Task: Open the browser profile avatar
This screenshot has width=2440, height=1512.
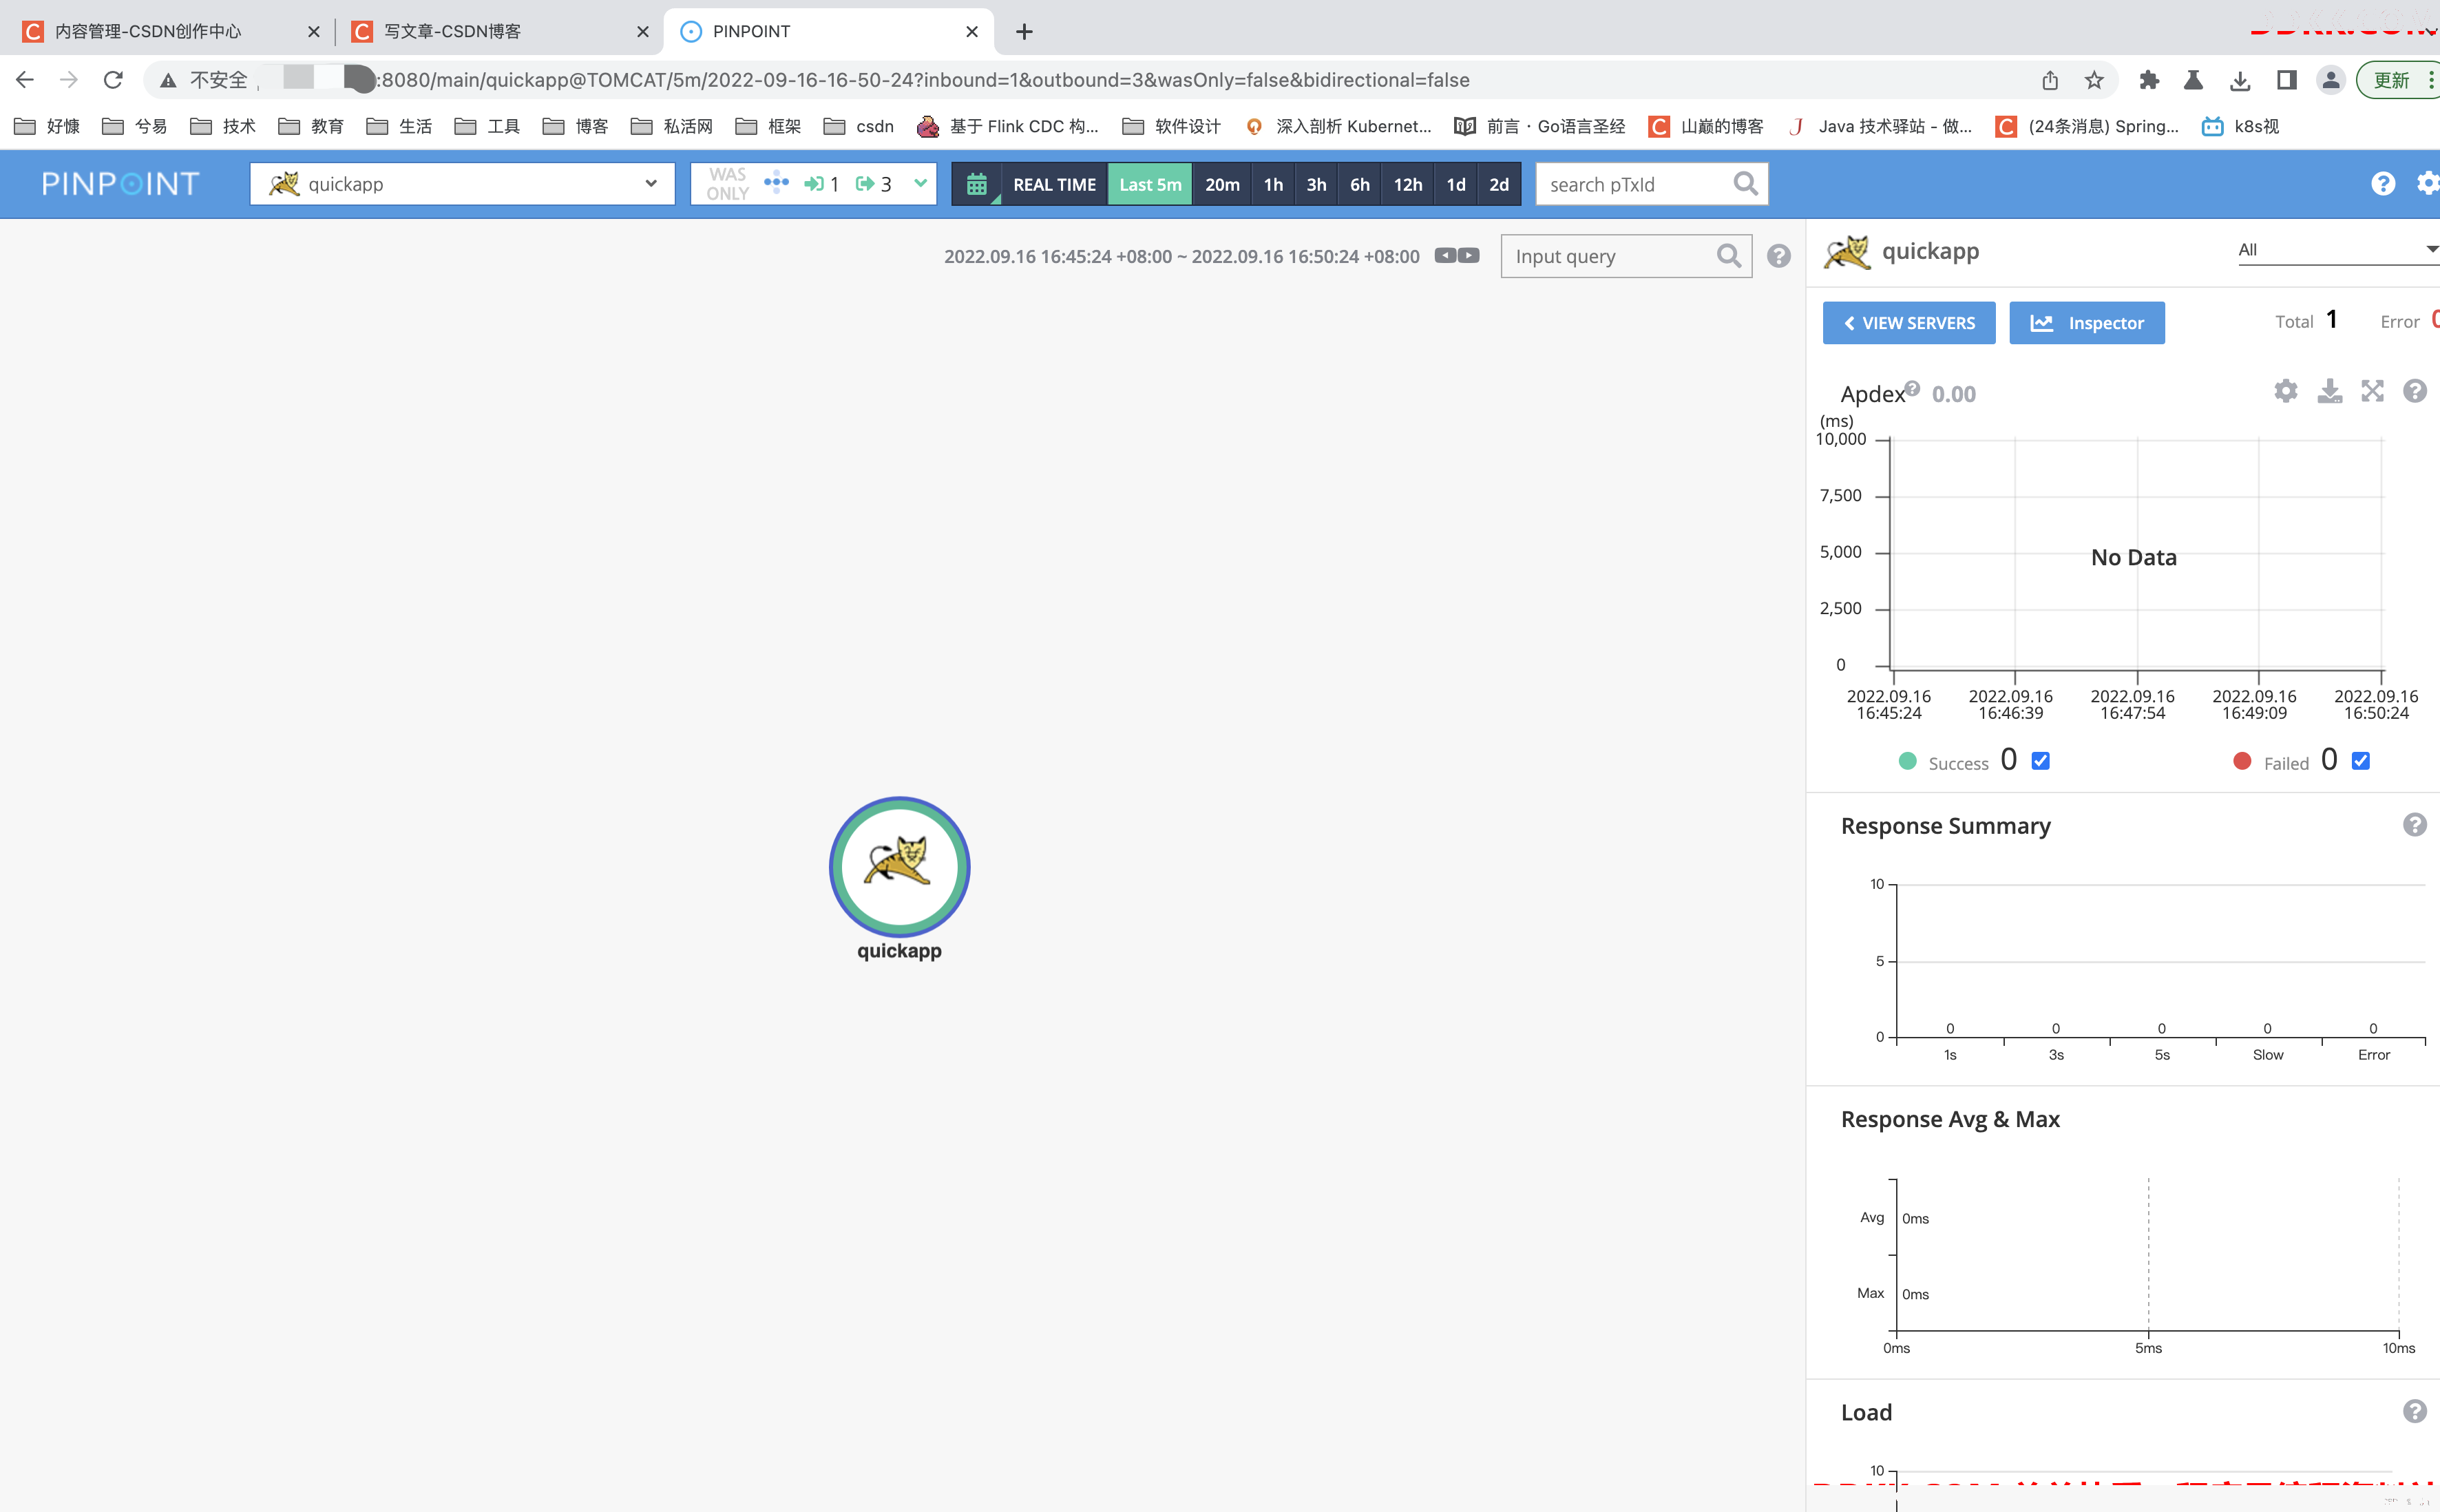Action: click(2331, 80)
